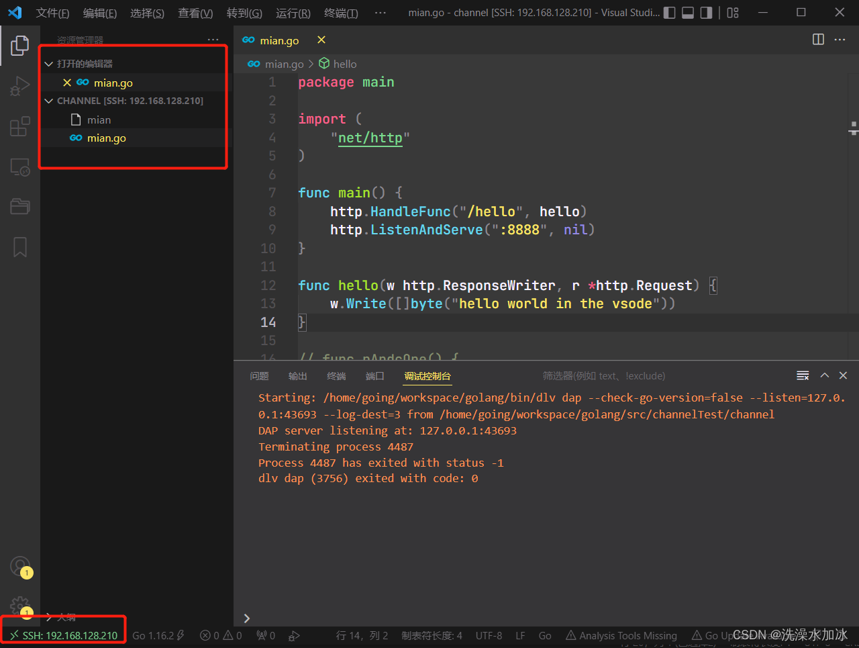Viewport: 859px width, 648px height.
Task: Switch to the 端口 panel tab
Action: [375, 376]
